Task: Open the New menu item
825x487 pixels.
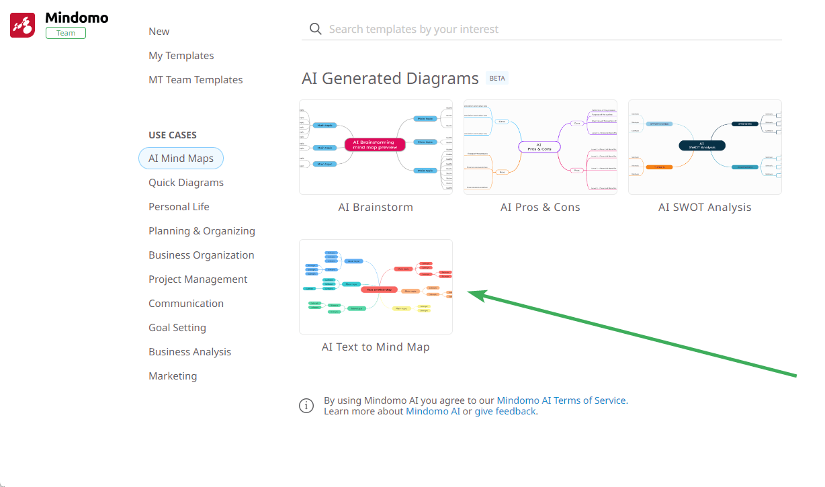Action: (159, 32)
